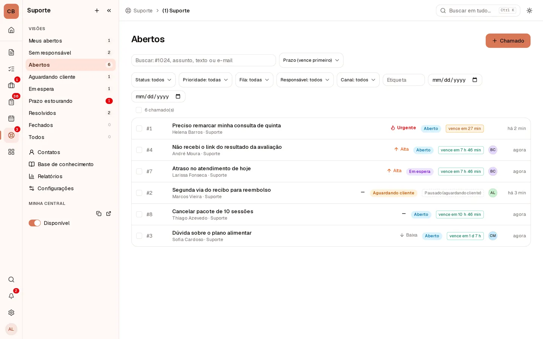The height and width of the screenshot is (339, 543).
Task: Copy Minha Central link icon
Action: pos(99,214)
